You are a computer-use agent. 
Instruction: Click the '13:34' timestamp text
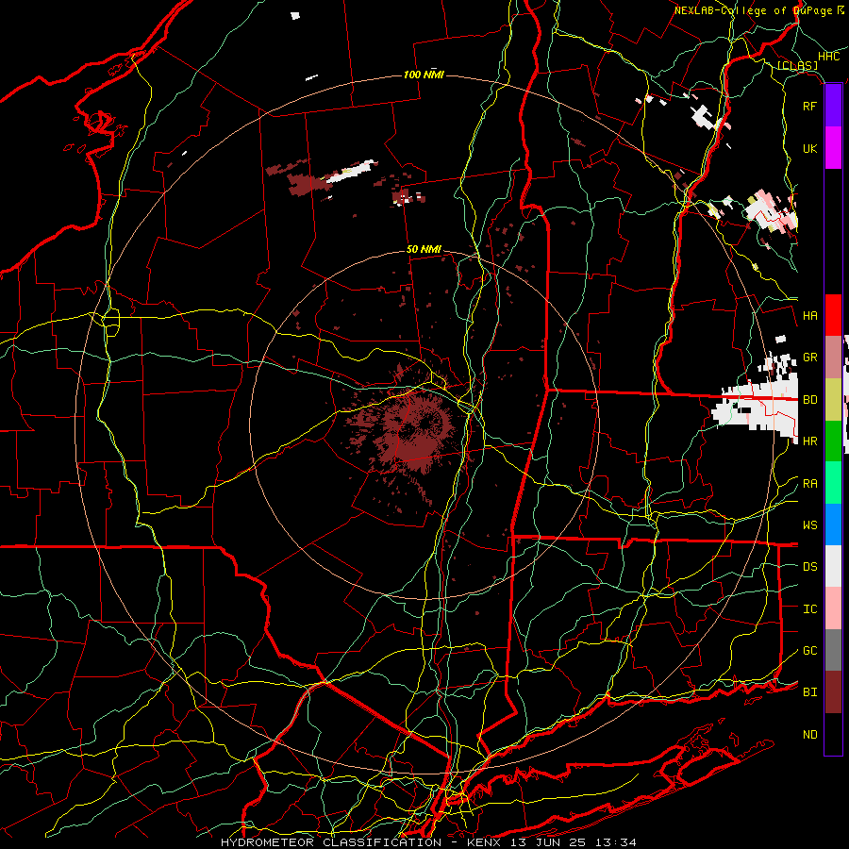click(x=616, y=842)
